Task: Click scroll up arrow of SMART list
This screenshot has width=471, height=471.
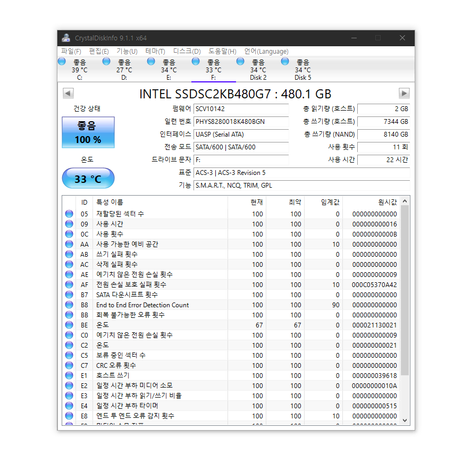Action: [x=405, y=201]
